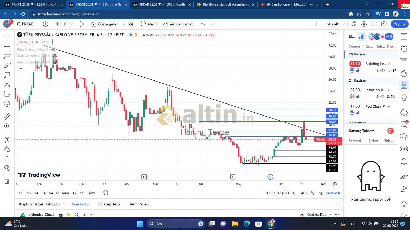Toggle log scale
The height and width of the screenshot is (230, 410).
coord(320,193)
